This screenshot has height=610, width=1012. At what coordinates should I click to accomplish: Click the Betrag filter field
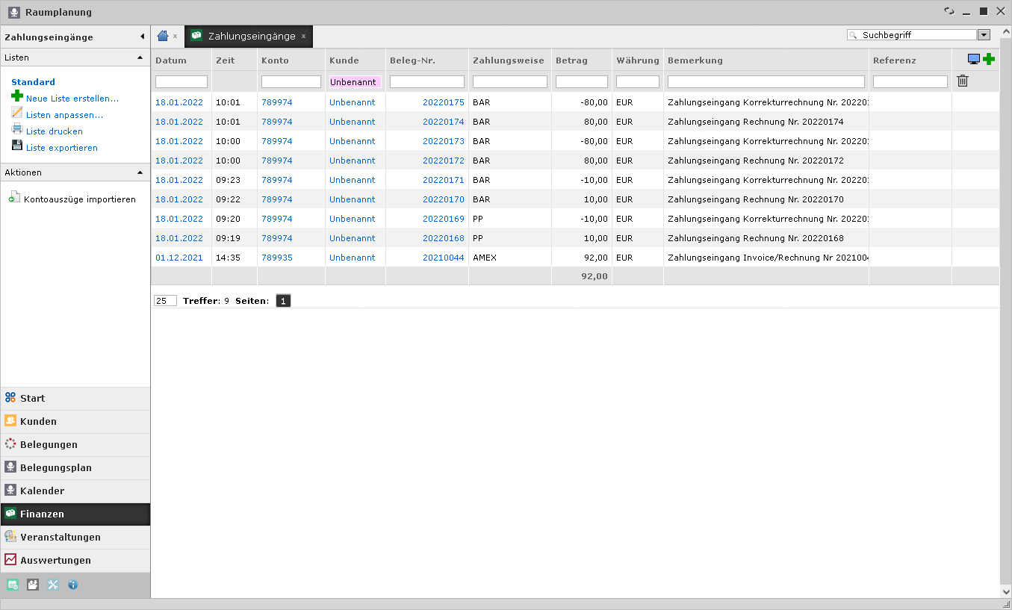(x=582, y=81)
